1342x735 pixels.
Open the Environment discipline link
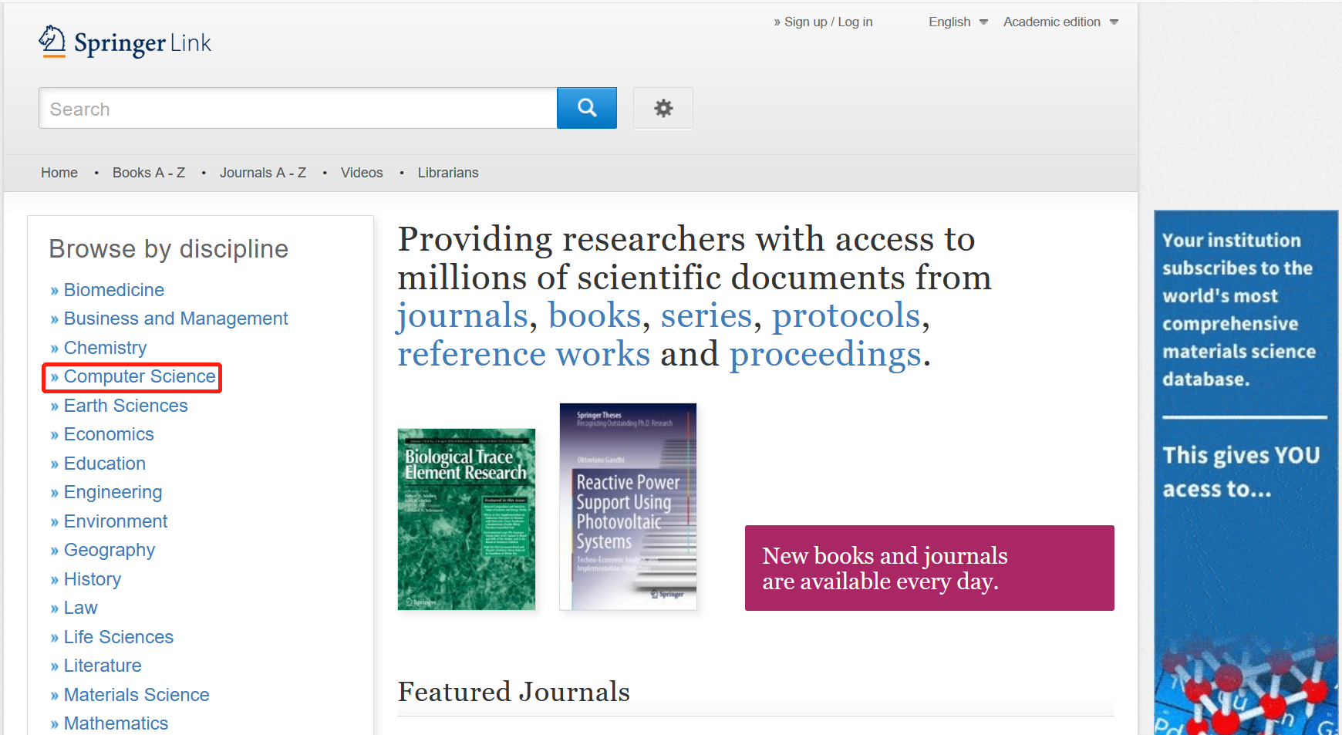click(116, 521)
